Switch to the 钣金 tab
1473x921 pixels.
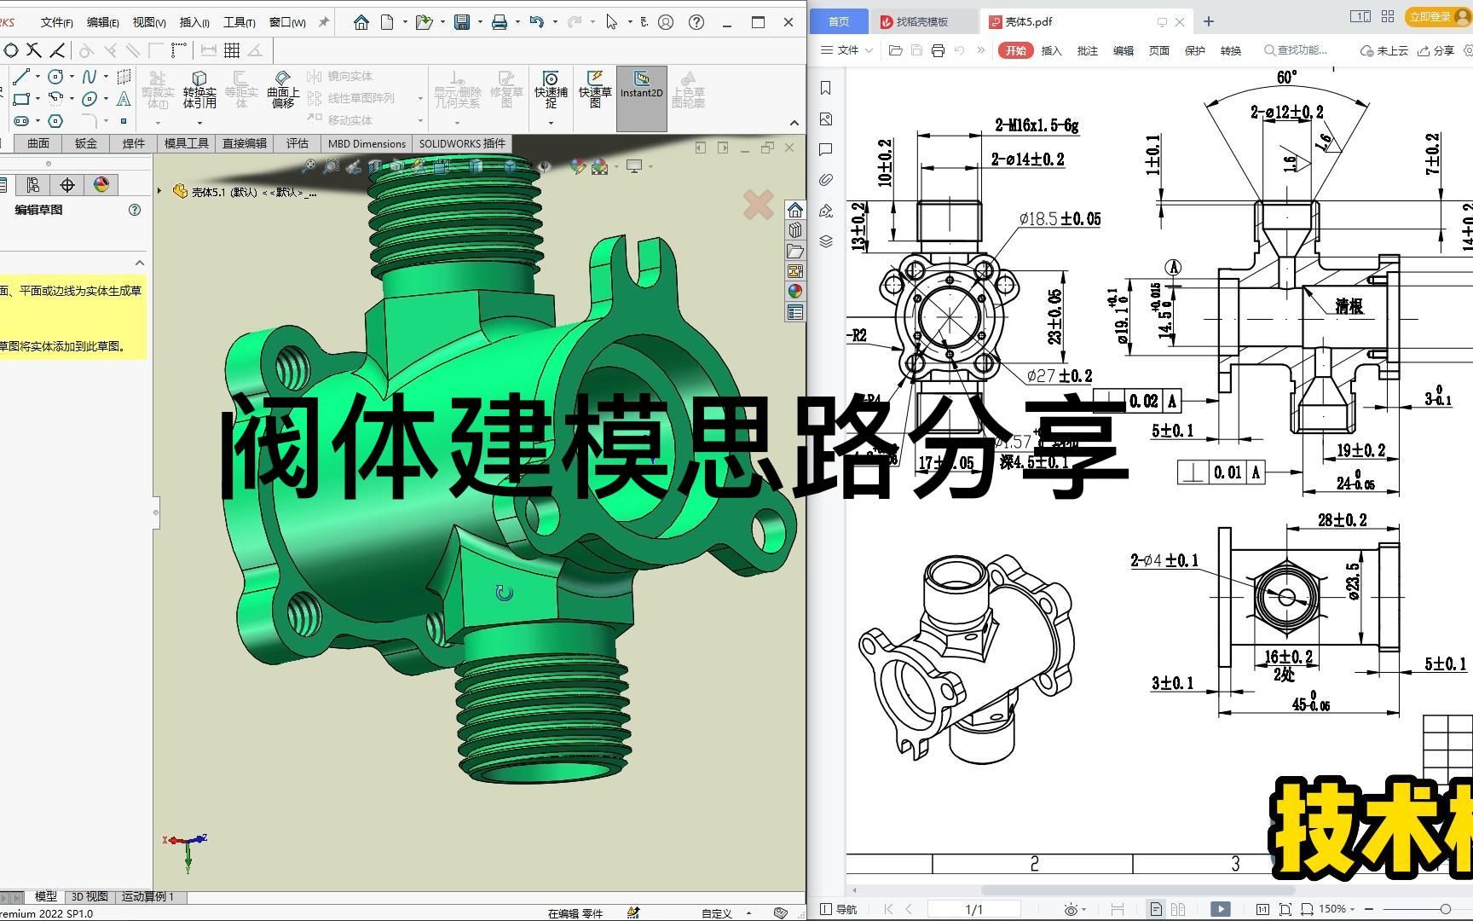click(x=86, y=143)
